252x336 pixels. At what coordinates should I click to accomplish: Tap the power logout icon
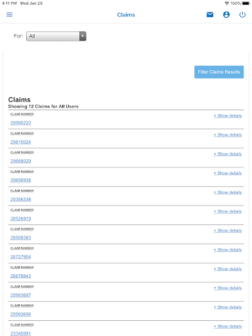242,14
